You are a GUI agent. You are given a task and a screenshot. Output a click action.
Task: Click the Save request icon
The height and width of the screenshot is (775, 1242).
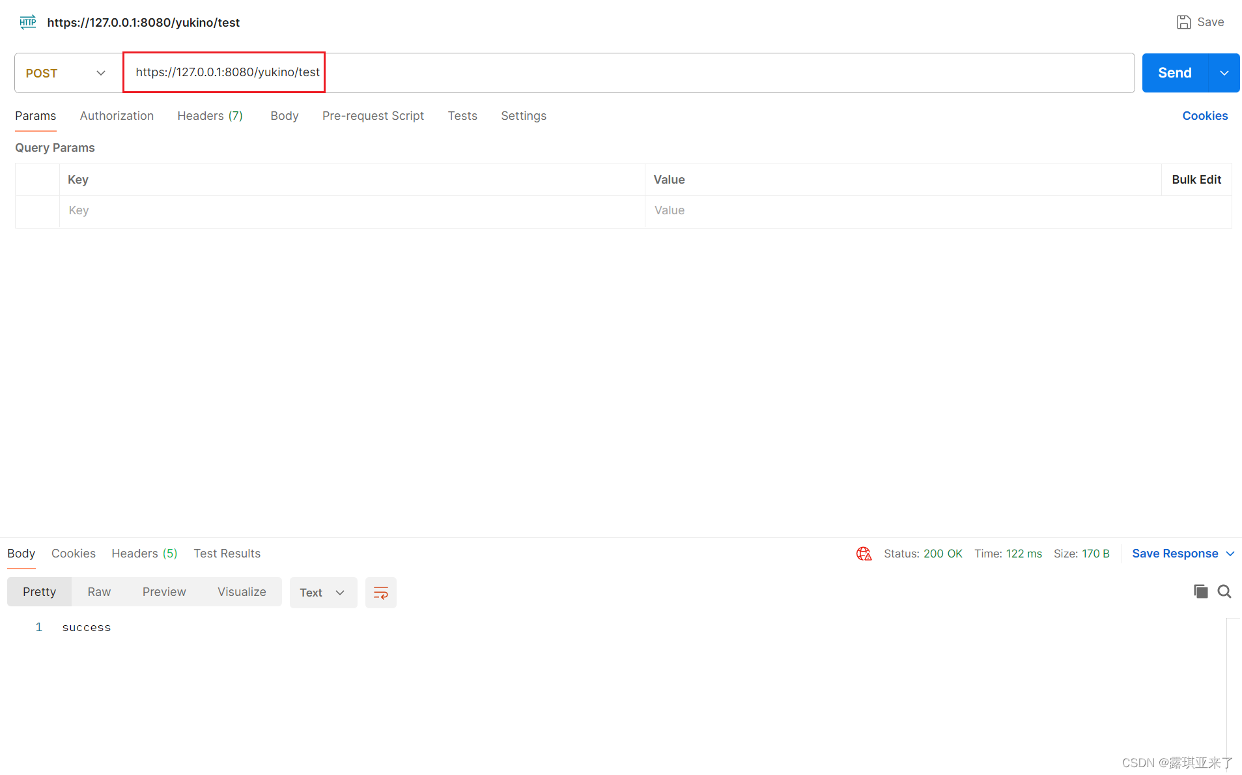click(x=1183, y=21)
